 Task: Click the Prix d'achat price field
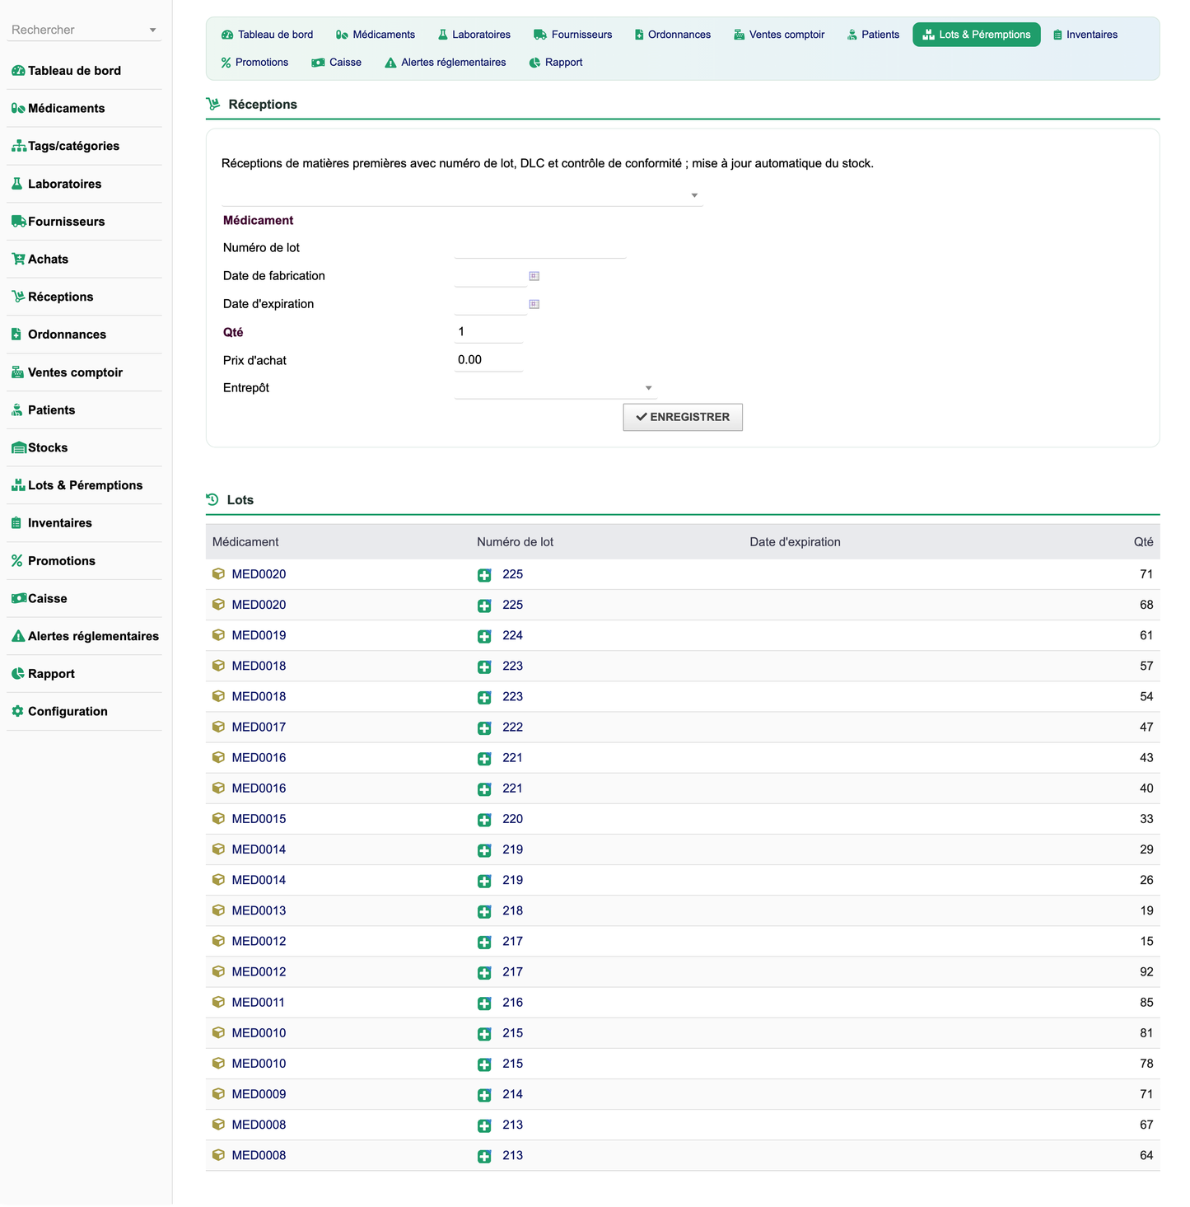pyautogui.click(x=488, y=360)
